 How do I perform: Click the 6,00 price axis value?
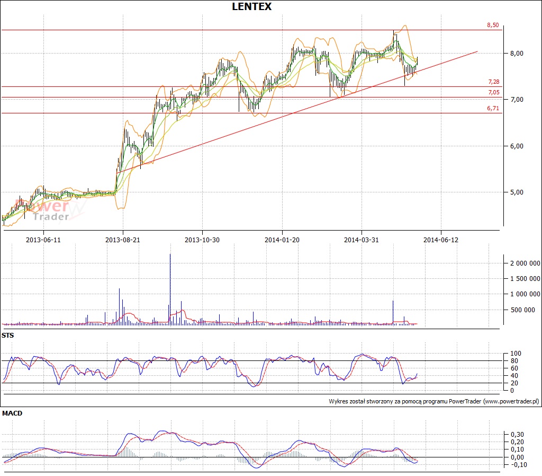(x=517, y=146)
